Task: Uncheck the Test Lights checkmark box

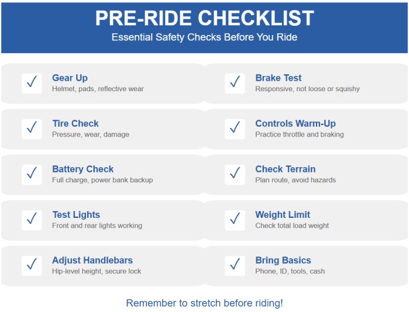Action: pyautogui.click(x=31, y=220)
